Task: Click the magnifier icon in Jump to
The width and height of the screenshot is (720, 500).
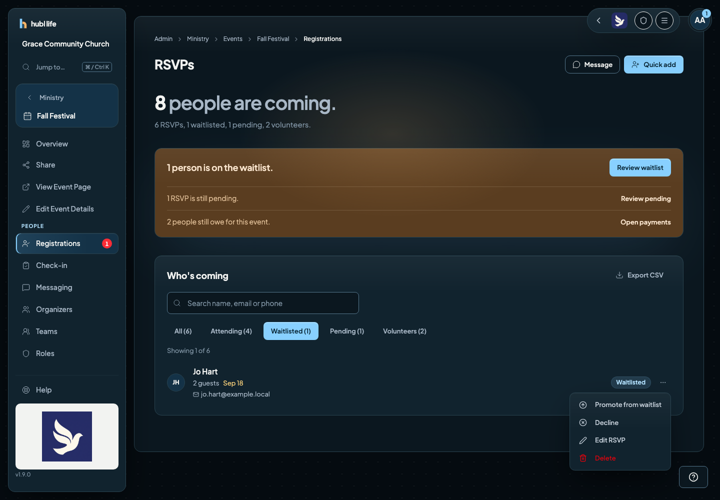Action: [x=26, y=67]
